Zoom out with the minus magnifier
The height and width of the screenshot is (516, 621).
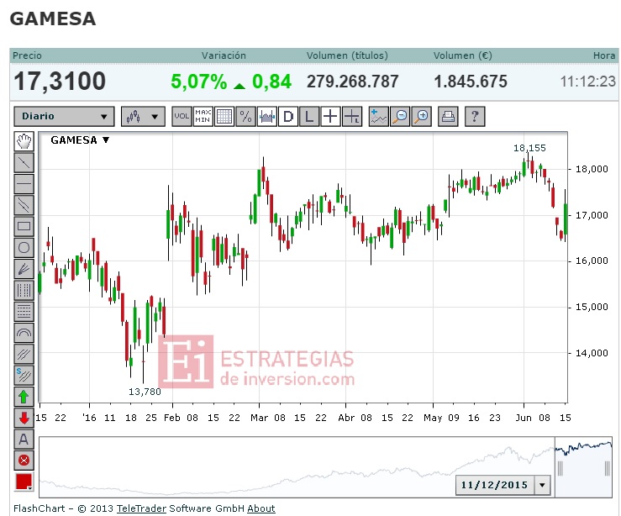400,117
